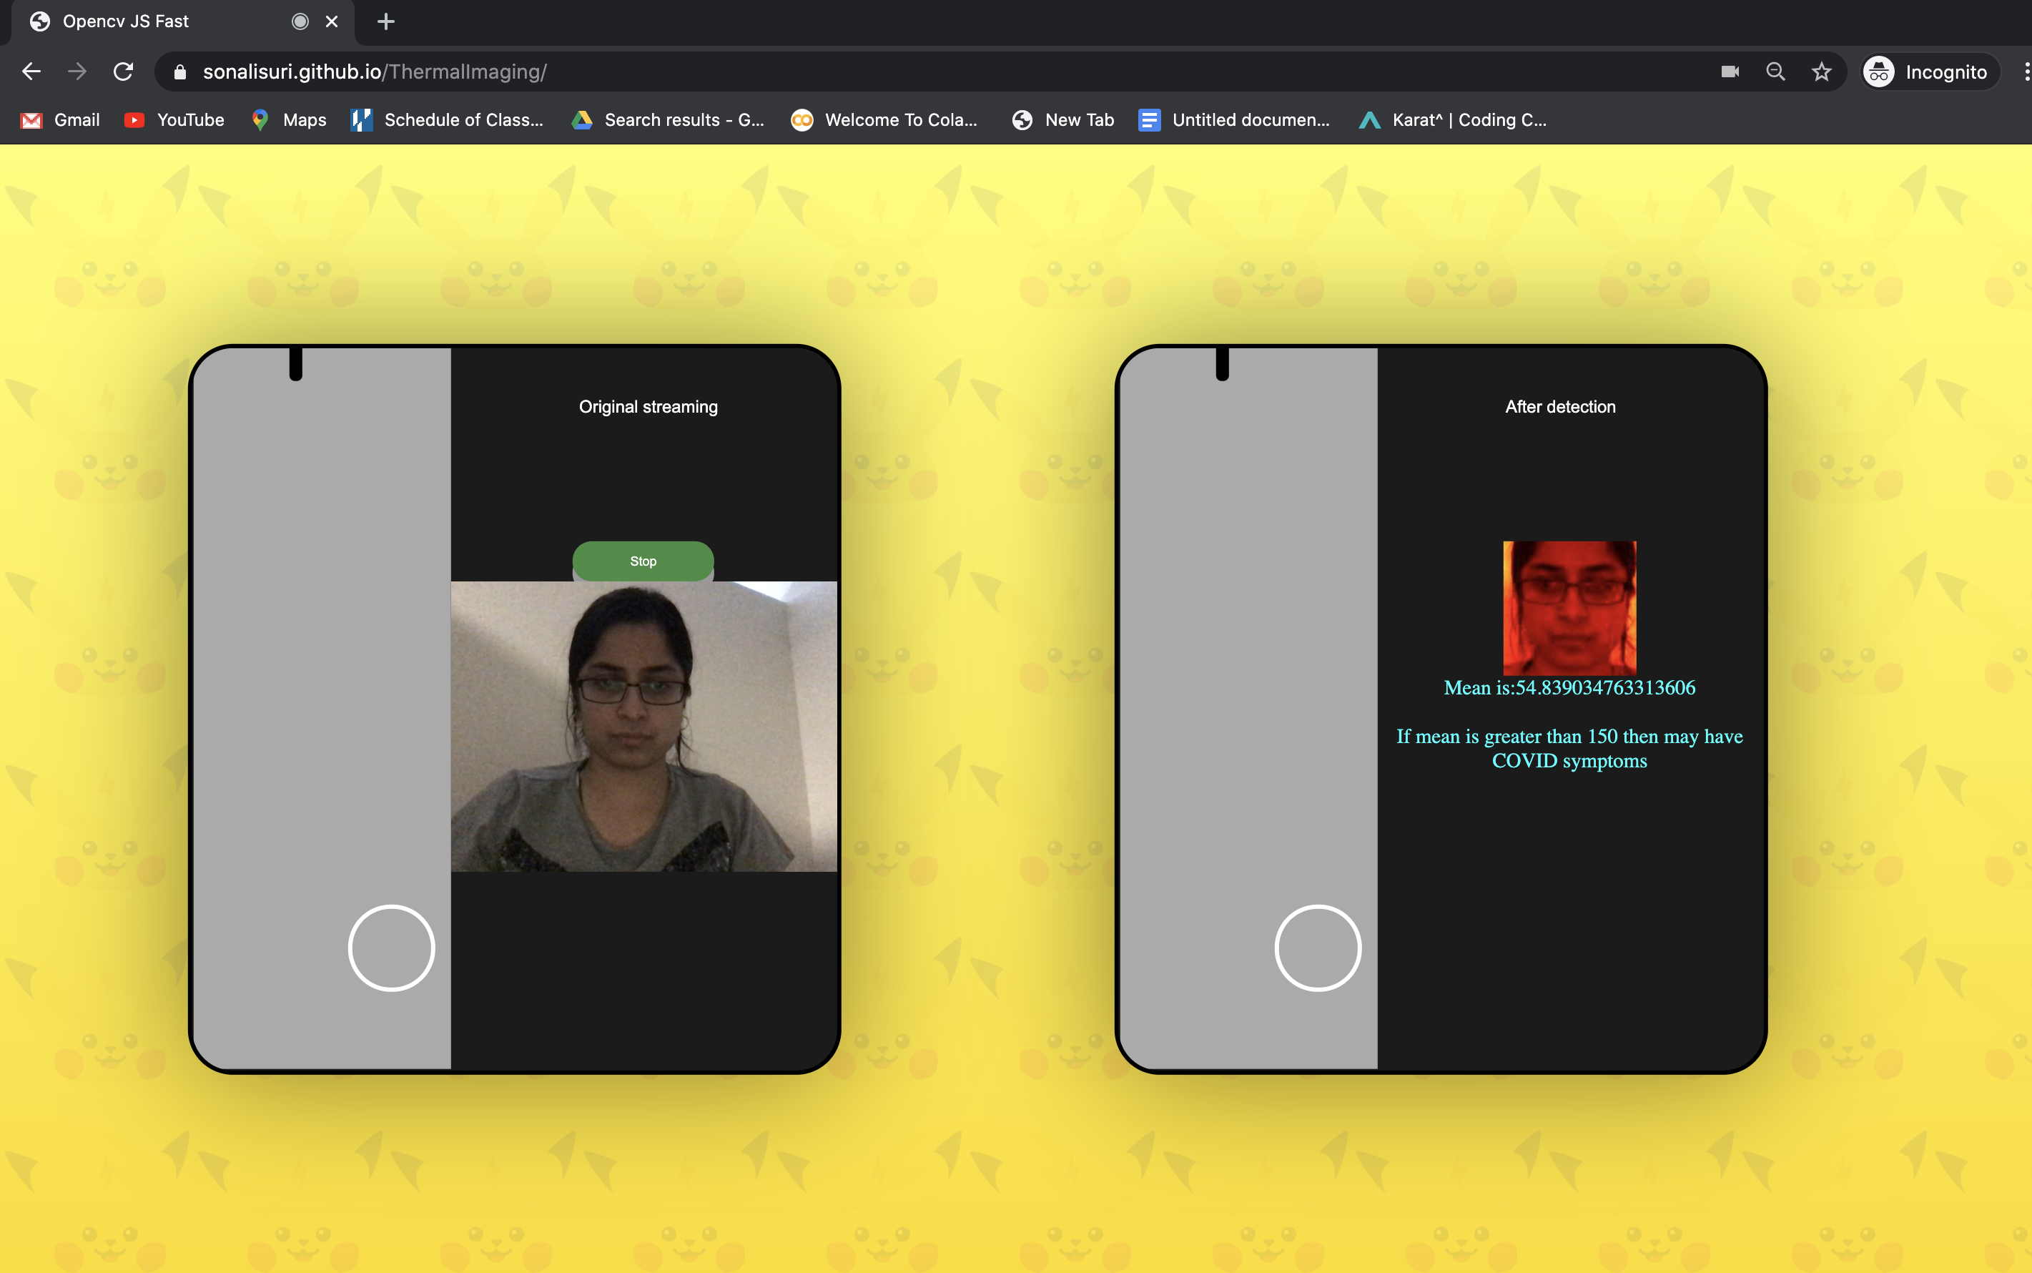Open the Maps bookmark
2032x1273 pixels.
coord(289,119)
